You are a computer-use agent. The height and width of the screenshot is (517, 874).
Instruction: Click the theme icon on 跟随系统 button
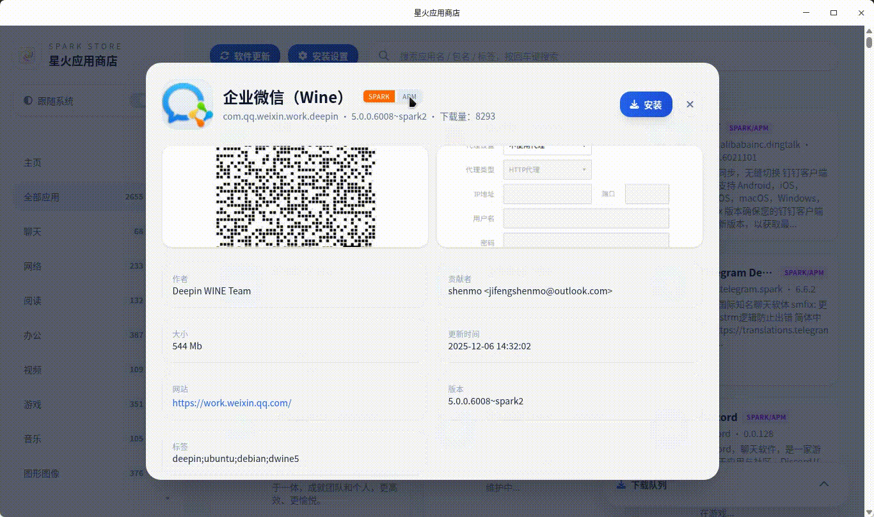(28, 101)
